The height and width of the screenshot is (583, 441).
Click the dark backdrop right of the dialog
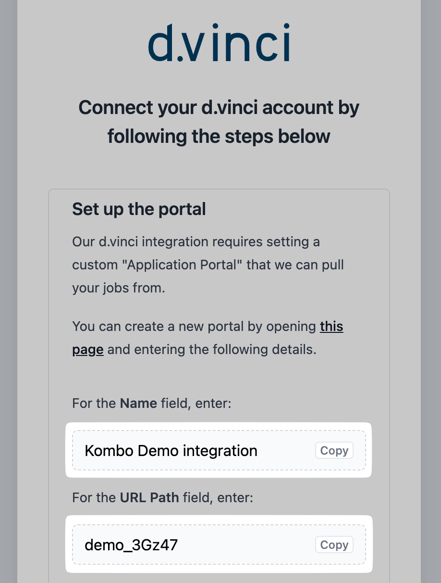click(x=431, y=289)
